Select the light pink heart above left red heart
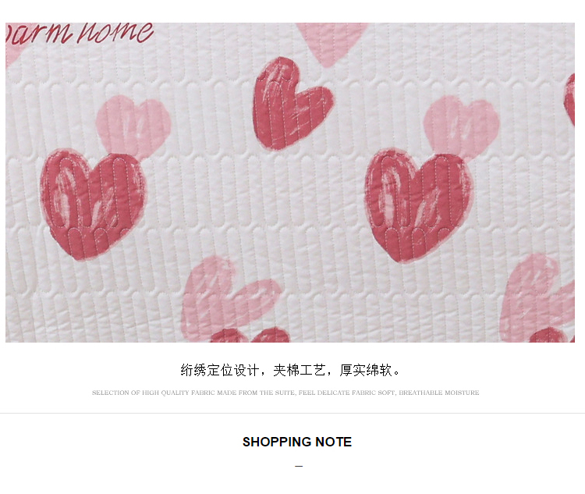This screenshot has width=585, height=494. click(133, 124)
